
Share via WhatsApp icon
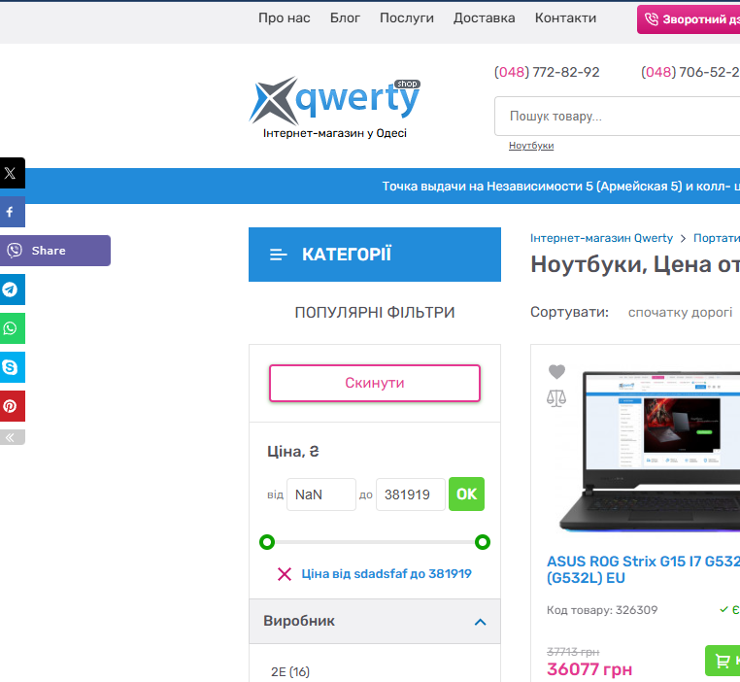point(11,328)
